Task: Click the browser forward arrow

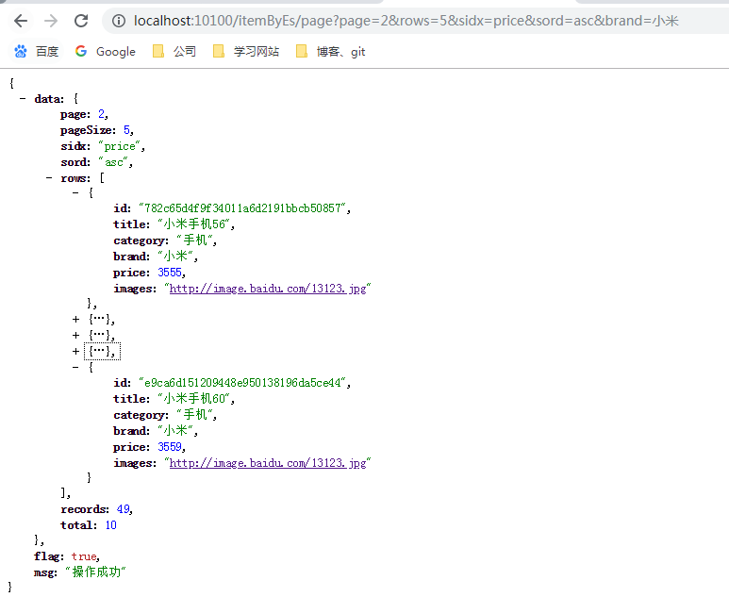Action: coord(51,21)
